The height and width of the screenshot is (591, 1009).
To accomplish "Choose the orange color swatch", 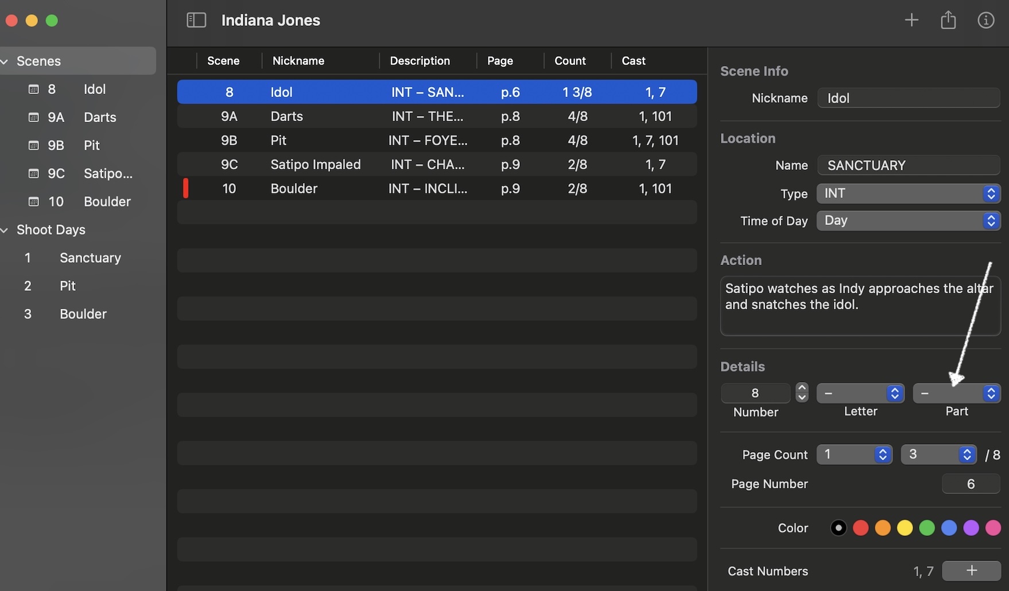I will coord(883,528).
